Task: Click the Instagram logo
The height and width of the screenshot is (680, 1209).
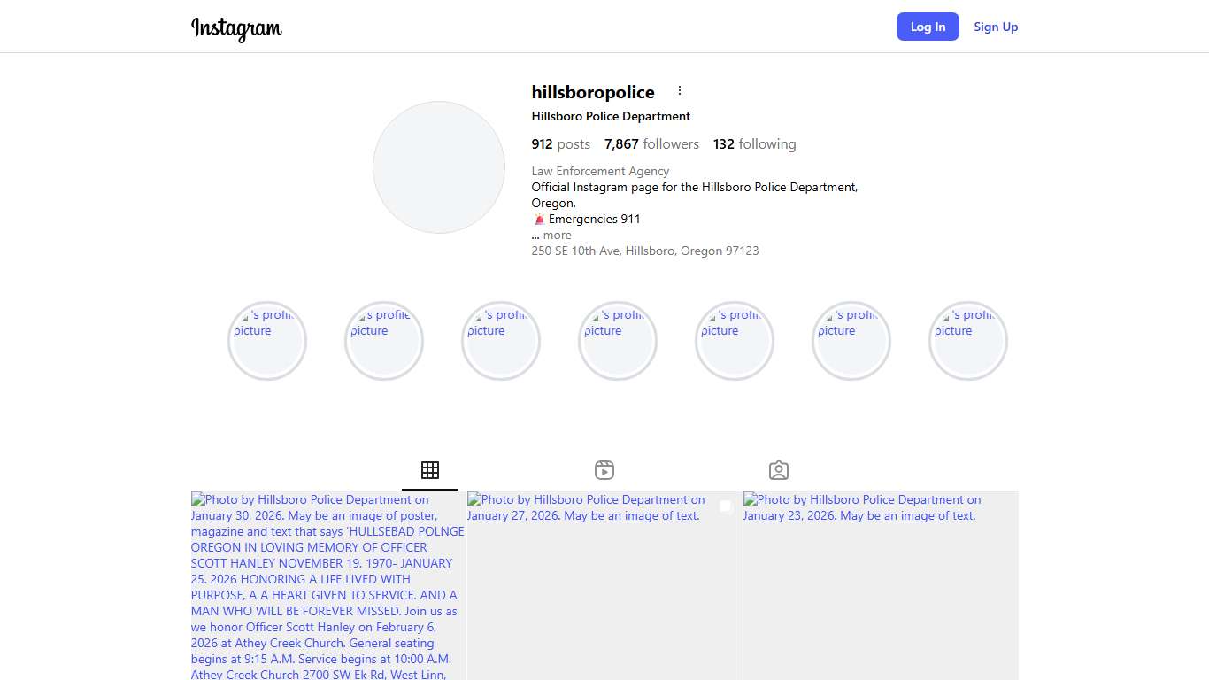Action: [236, 27]
